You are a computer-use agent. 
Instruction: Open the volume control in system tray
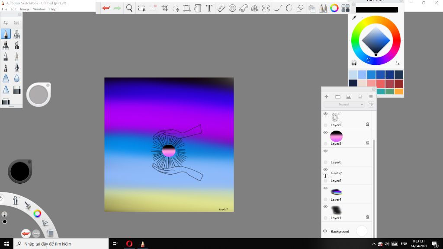tap(387, 244)
